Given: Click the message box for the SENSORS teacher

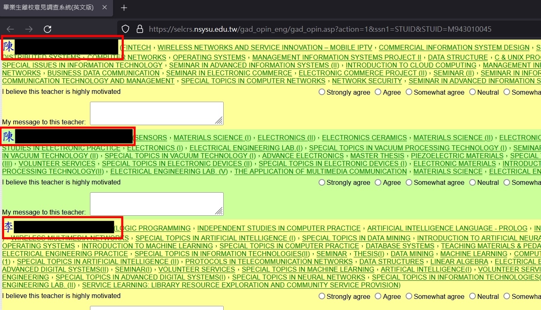Looking at the screenshot, I should click(157, 204).
